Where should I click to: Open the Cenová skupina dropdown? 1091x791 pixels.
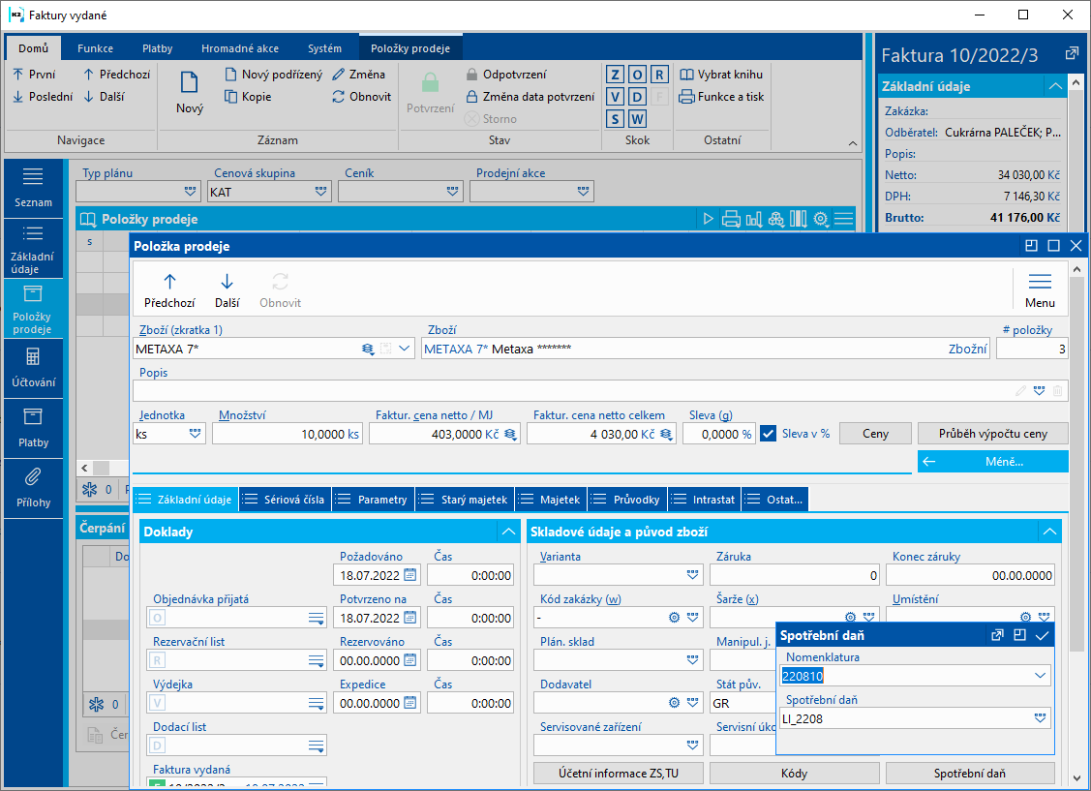(320, 192)
